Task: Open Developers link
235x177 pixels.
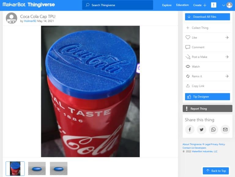Action: 200,148
